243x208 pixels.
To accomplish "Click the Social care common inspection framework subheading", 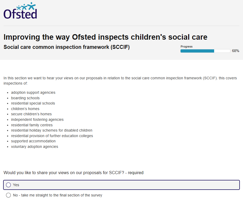I will pyautogui.click(x=67, y=47).
